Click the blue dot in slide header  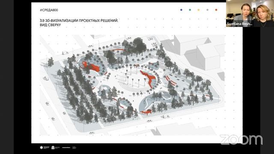tap(181, 10)
